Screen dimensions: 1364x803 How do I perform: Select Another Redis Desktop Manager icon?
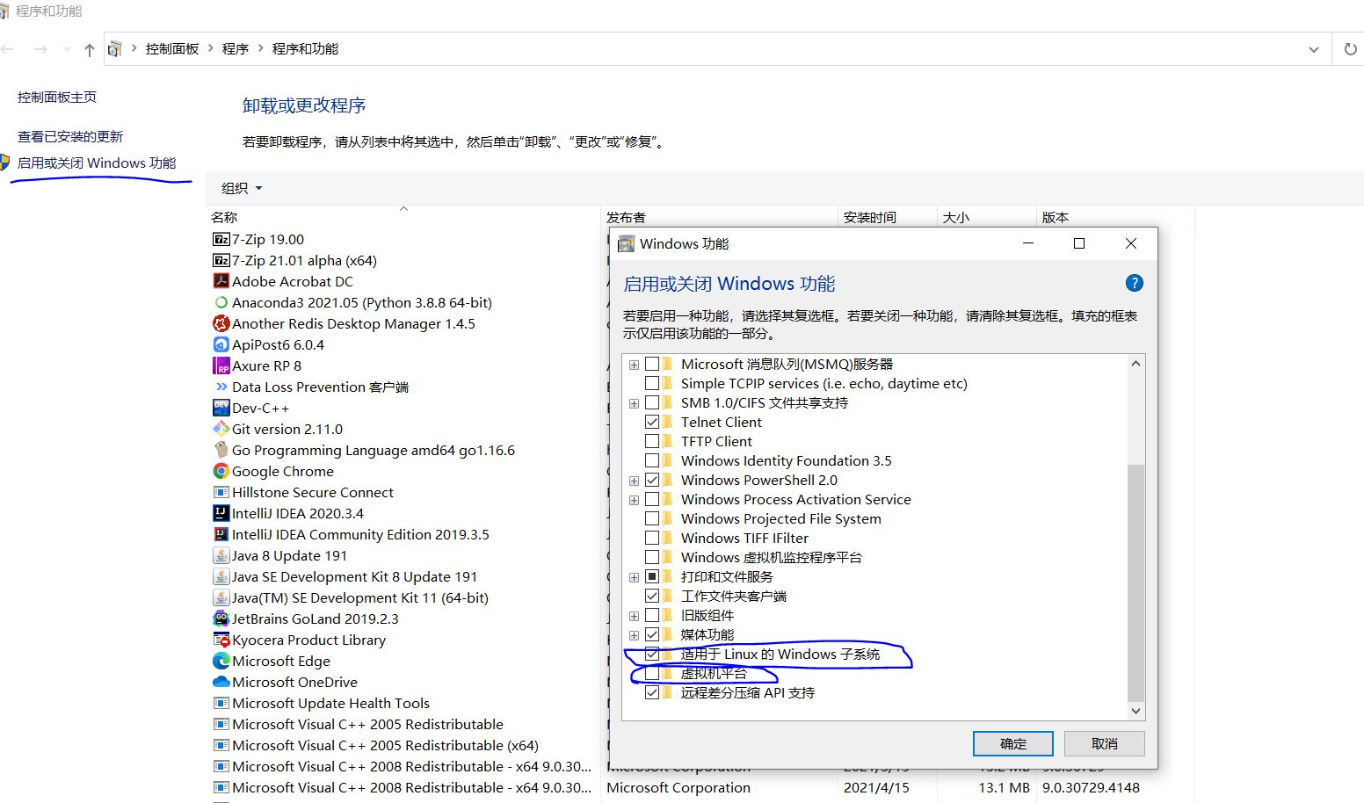[x=221, y=323]
